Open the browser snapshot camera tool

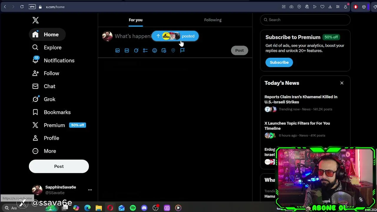click(x=291, y=7)
